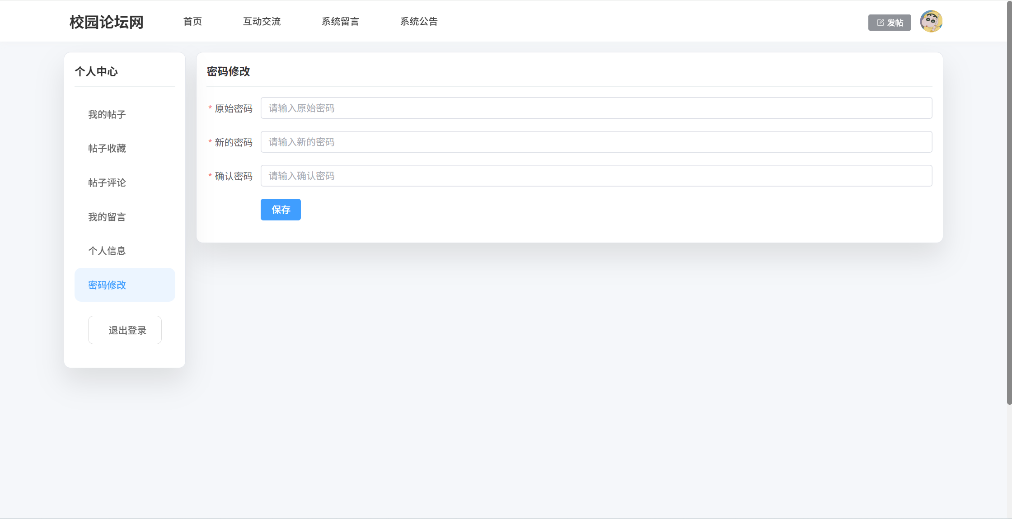Open 帖子评论 in the sidebar
1012x519 pixels.
coord(107,182)
